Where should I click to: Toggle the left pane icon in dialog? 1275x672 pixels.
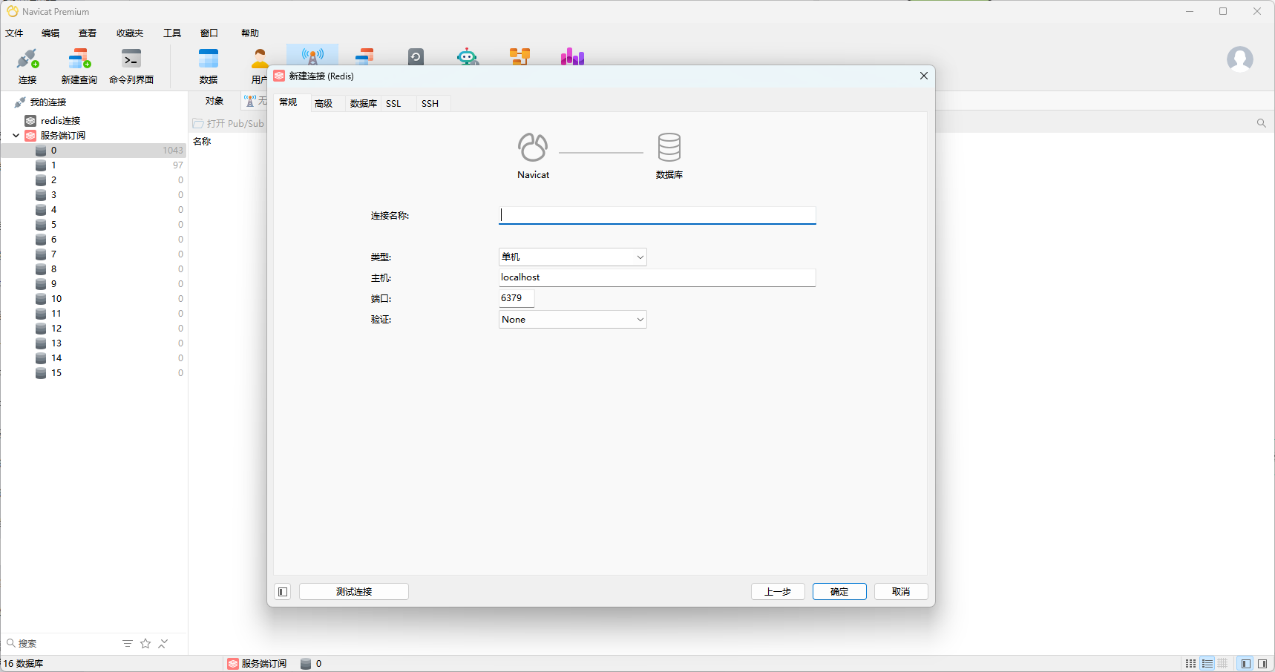(x=282, y=591)
